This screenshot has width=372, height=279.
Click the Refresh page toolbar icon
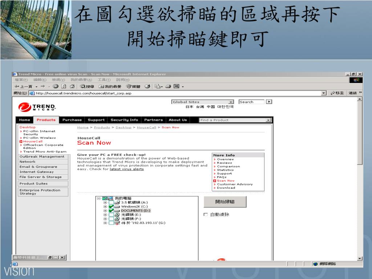click(64, 86)
